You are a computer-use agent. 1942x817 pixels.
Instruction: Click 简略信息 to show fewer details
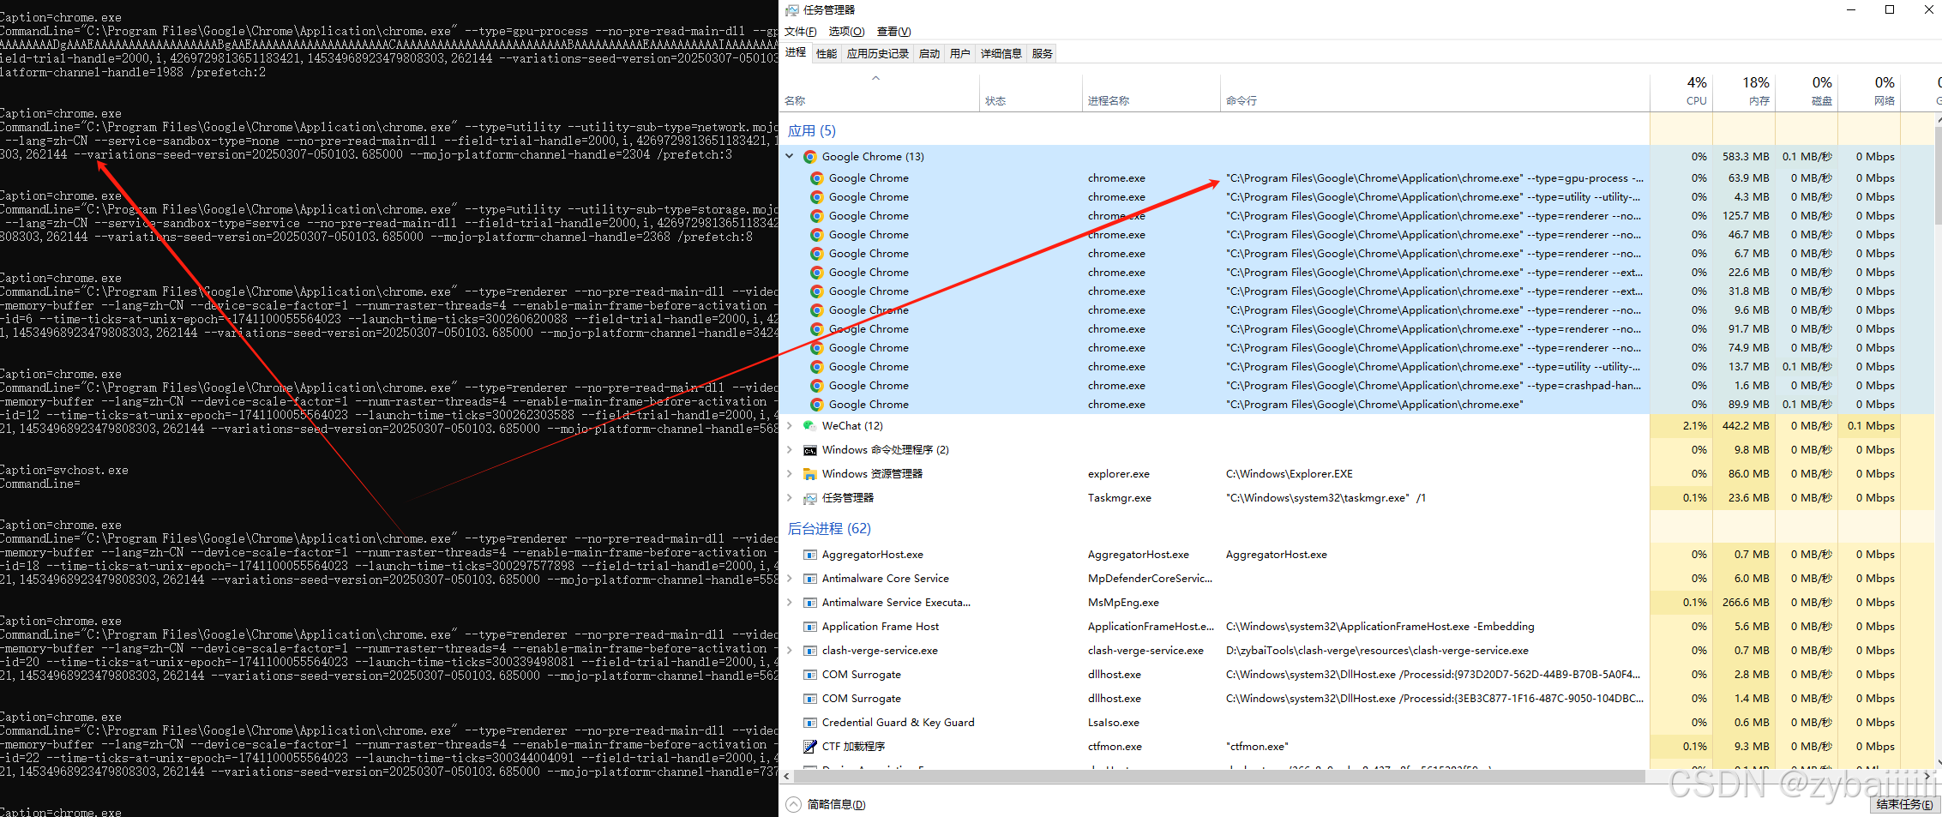[836, 804]
